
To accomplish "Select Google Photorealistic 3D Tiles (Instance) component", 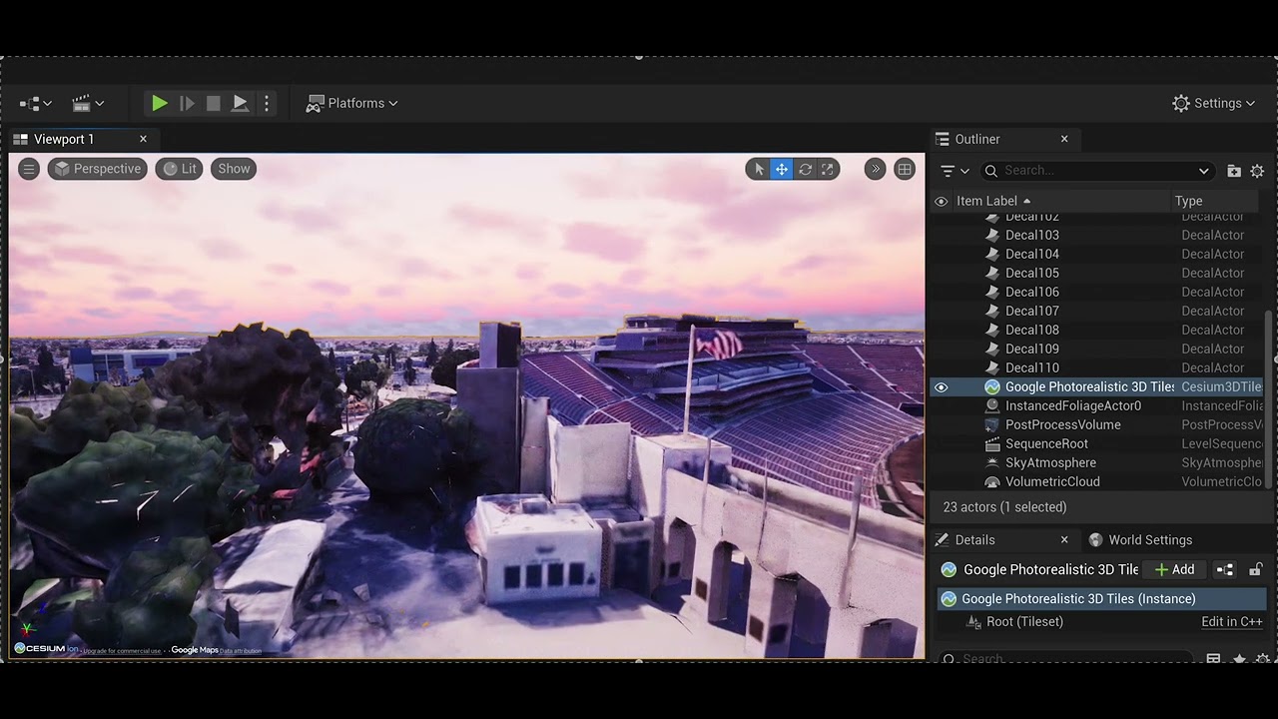I will point(1101,599).
